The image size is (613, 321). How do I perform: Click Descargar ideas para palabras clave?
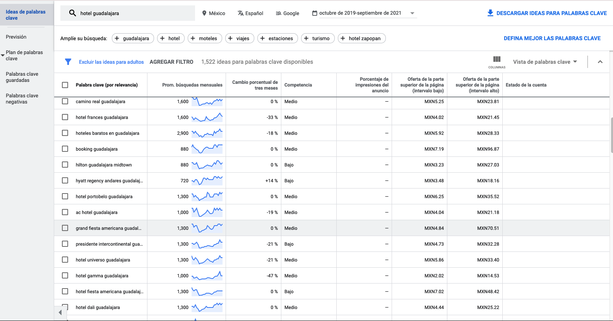point(547,13)
